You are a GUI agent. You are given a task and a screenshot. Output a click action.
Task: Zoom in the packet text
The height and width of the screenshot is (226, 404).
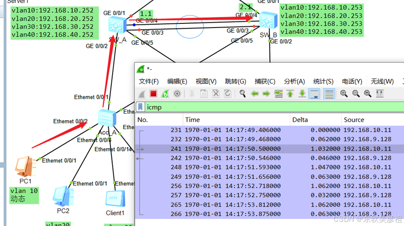[x=344, y=94]
